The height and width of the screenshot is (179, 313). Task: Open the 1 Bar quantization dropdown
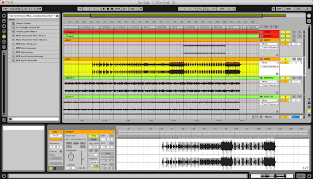133,9
